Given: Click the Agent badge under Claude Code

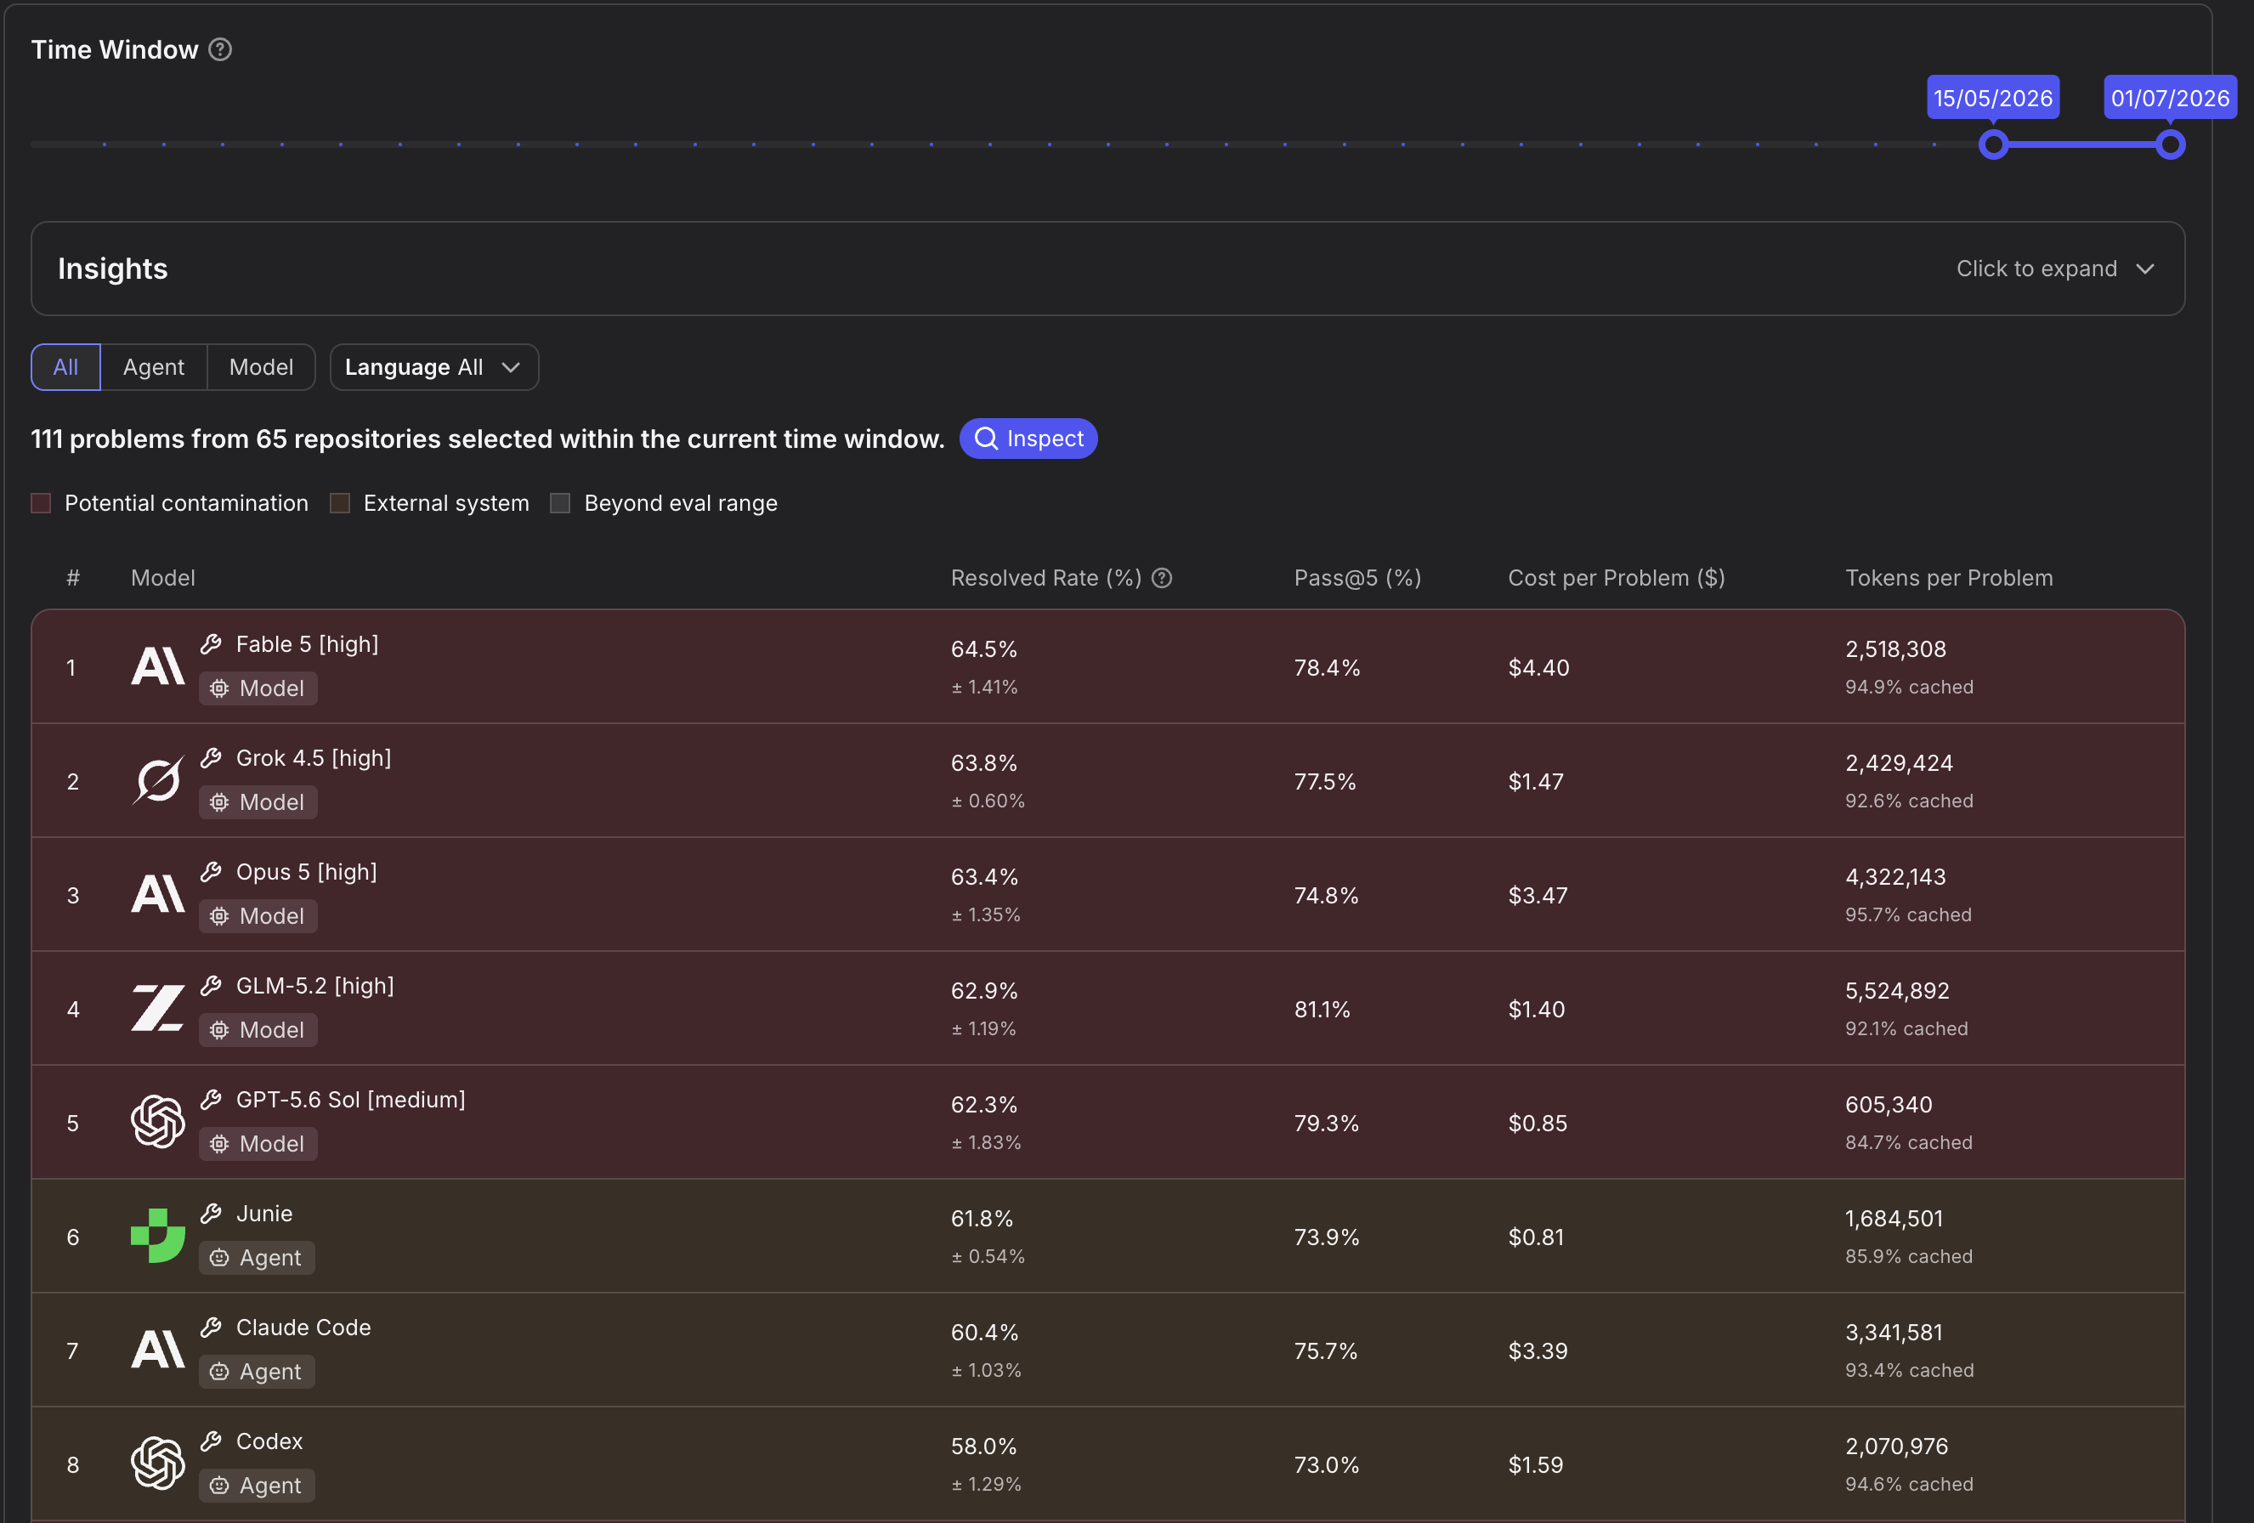Looking at the screenshot, I should 257,1372.
